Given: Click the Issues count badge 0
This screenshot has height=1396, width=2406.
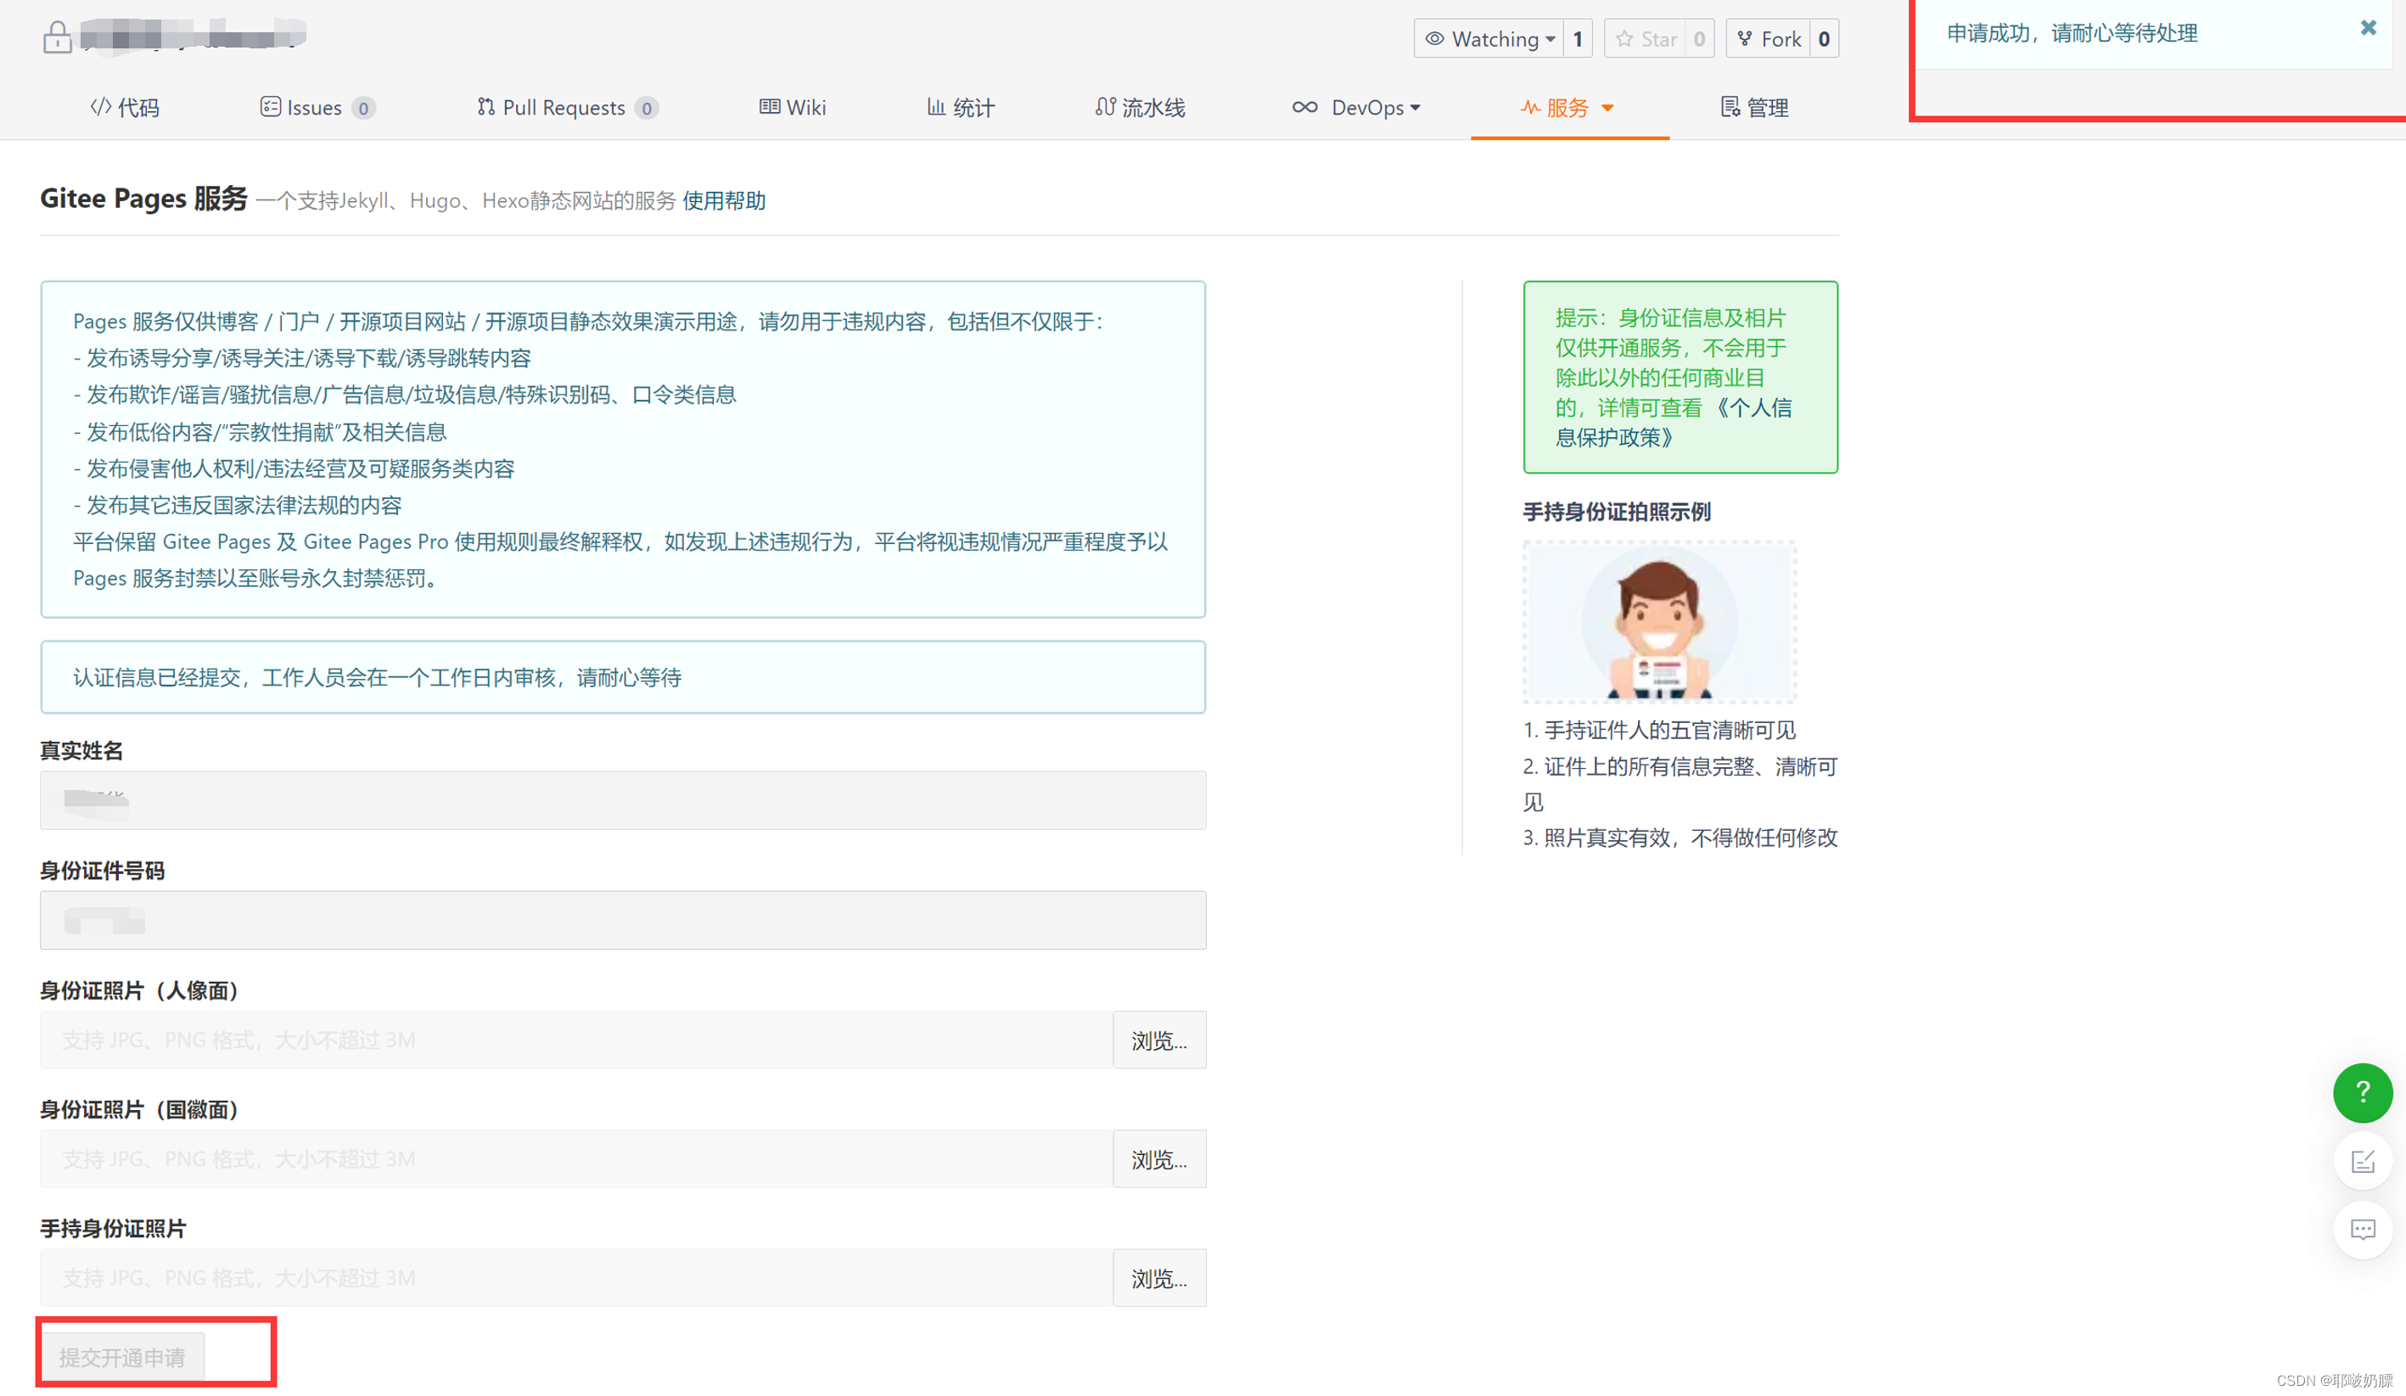Looking at the screenshot, I should tap(363, 108).
